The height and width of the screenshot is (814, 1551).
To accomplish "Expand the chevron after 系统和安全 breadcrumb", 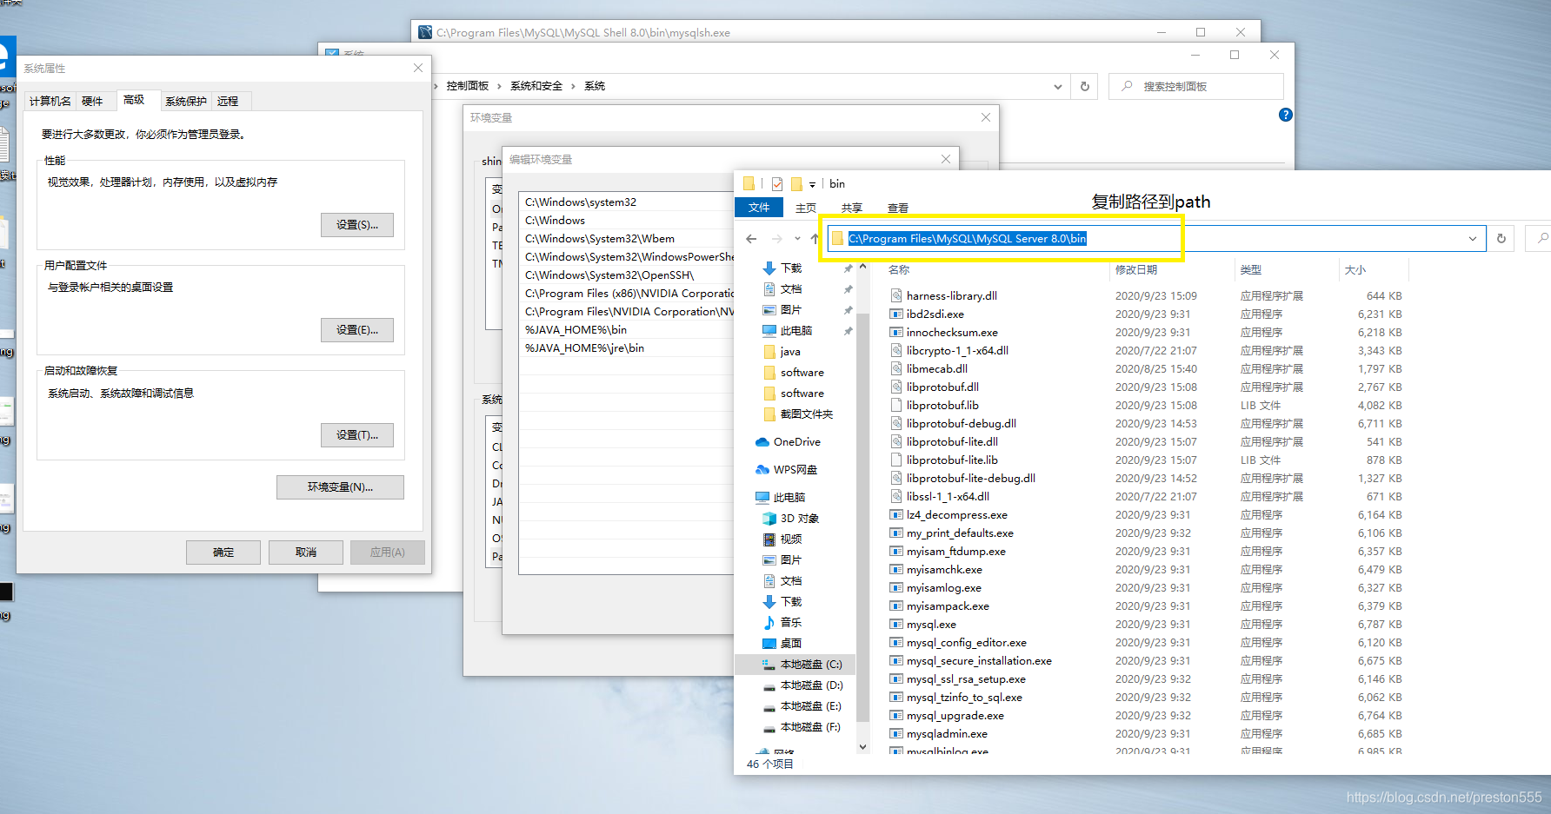I will coord(574,86).
